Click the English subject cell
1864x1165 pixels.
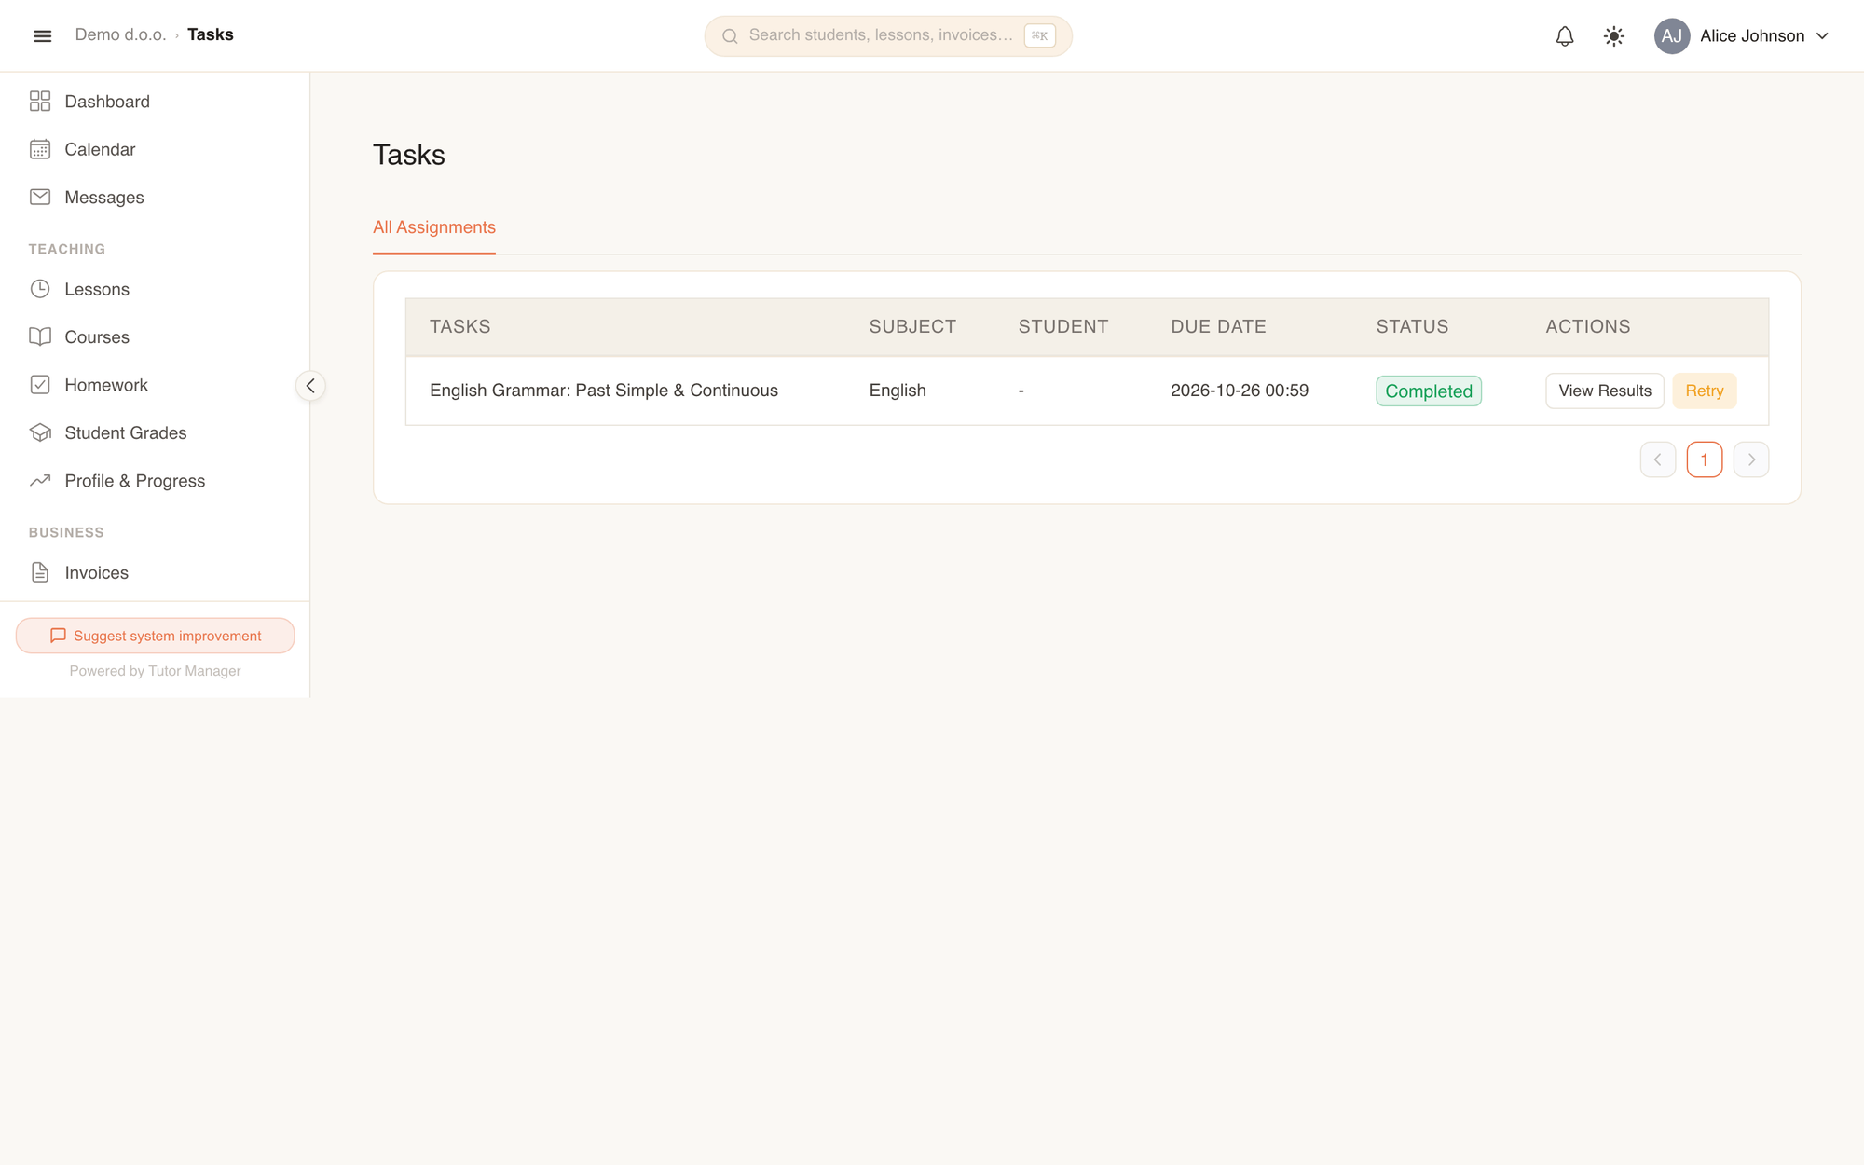898,391
